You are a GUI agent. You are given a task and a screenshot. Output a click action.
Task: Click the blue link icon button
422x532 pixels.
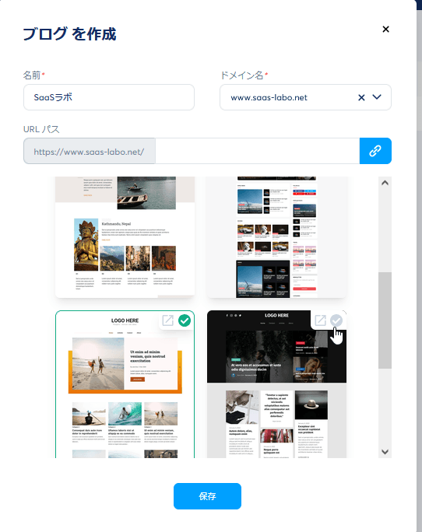pyautogui.click(x=375, y=151)
